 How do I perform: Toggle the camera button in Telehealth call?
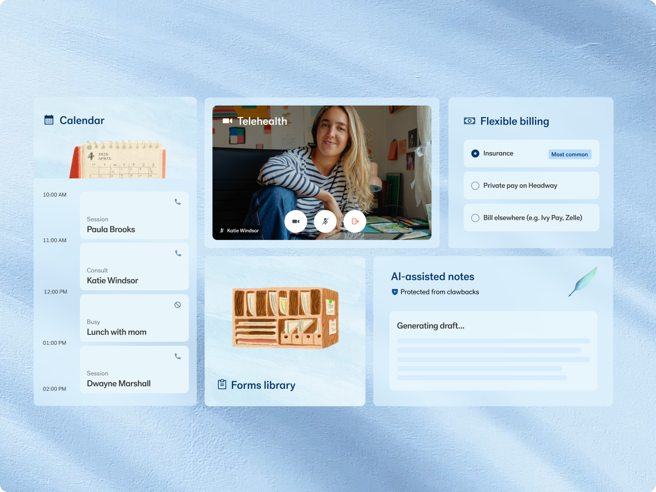click(x=295, y=221)
